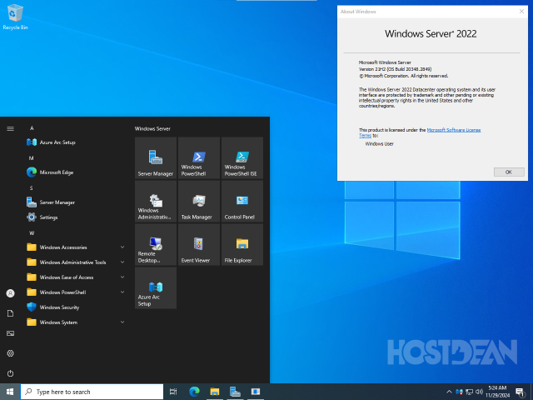This screenshot has height=400, width=533.
Task: Open the notification center icon
Action: [520, 392]
